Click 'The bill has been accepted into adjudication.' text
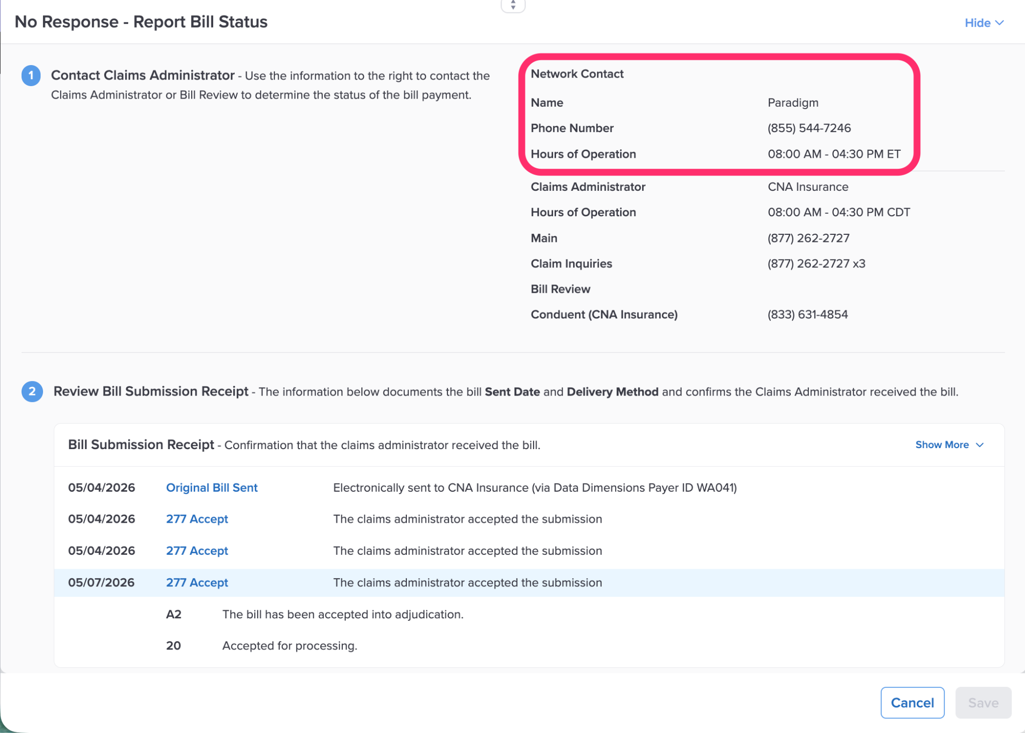The image size is (1025, 733). 343,614
